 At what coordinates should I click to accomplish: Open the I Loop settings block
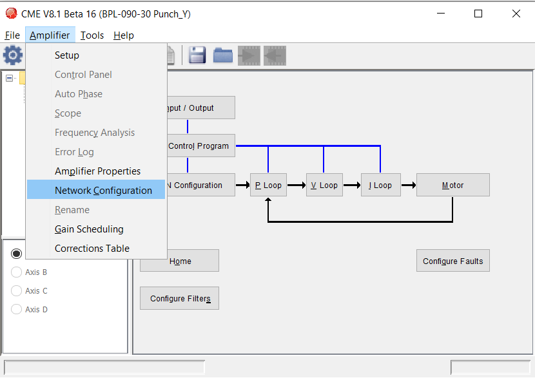381,185
